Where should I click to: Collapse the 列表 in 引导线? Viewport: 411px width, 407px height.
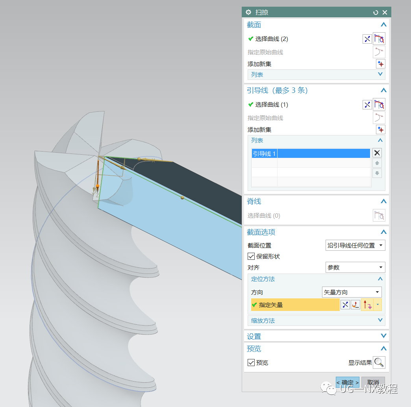380,140
